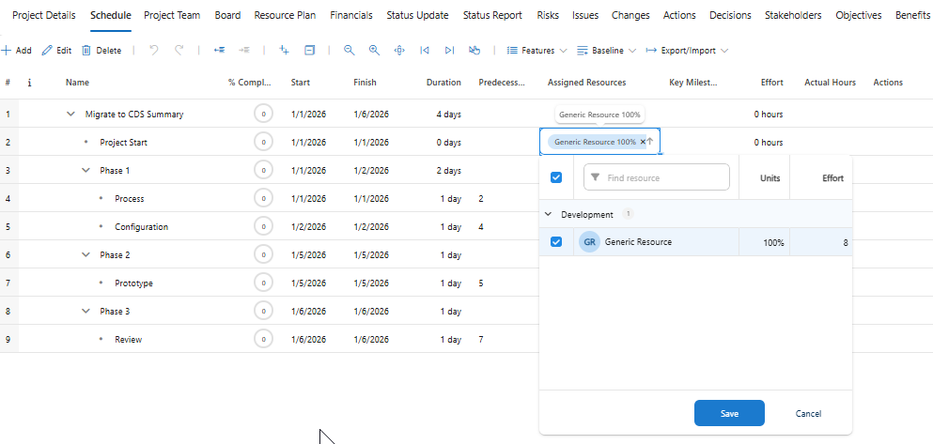Image resolution: width=933 pixels, height=444 pixels.
Task: Click the Finish column header
Action: point(365,83)
